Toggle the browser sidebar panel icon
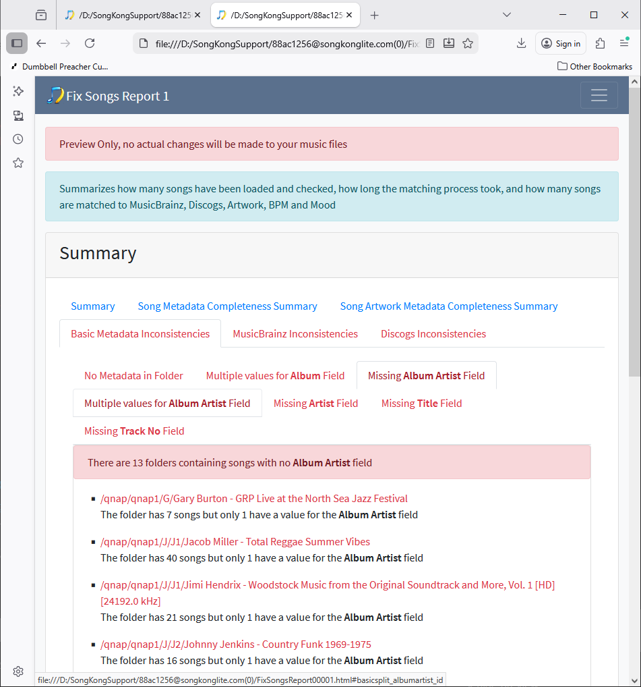641x687 pixels. (x=17, y=43)
